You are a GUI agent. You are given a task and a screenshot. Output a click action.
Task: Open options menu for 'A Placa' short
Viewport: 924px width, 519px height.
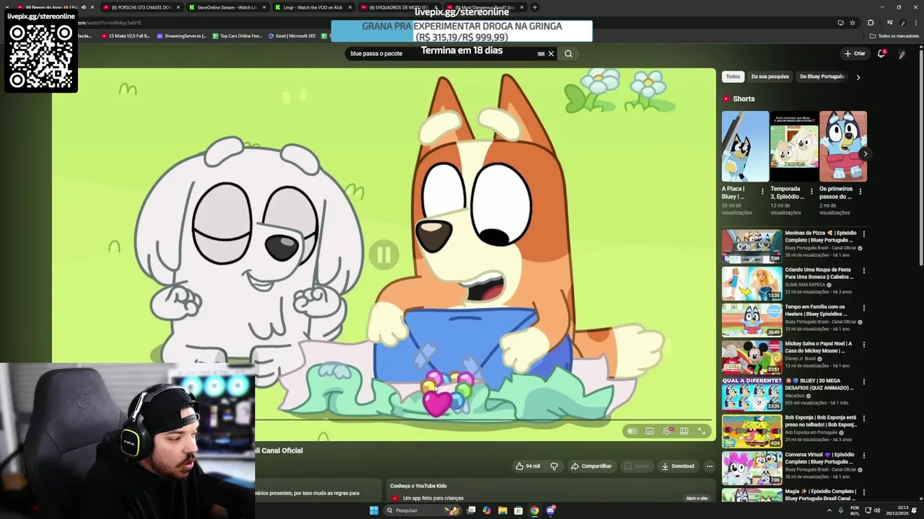762,192
